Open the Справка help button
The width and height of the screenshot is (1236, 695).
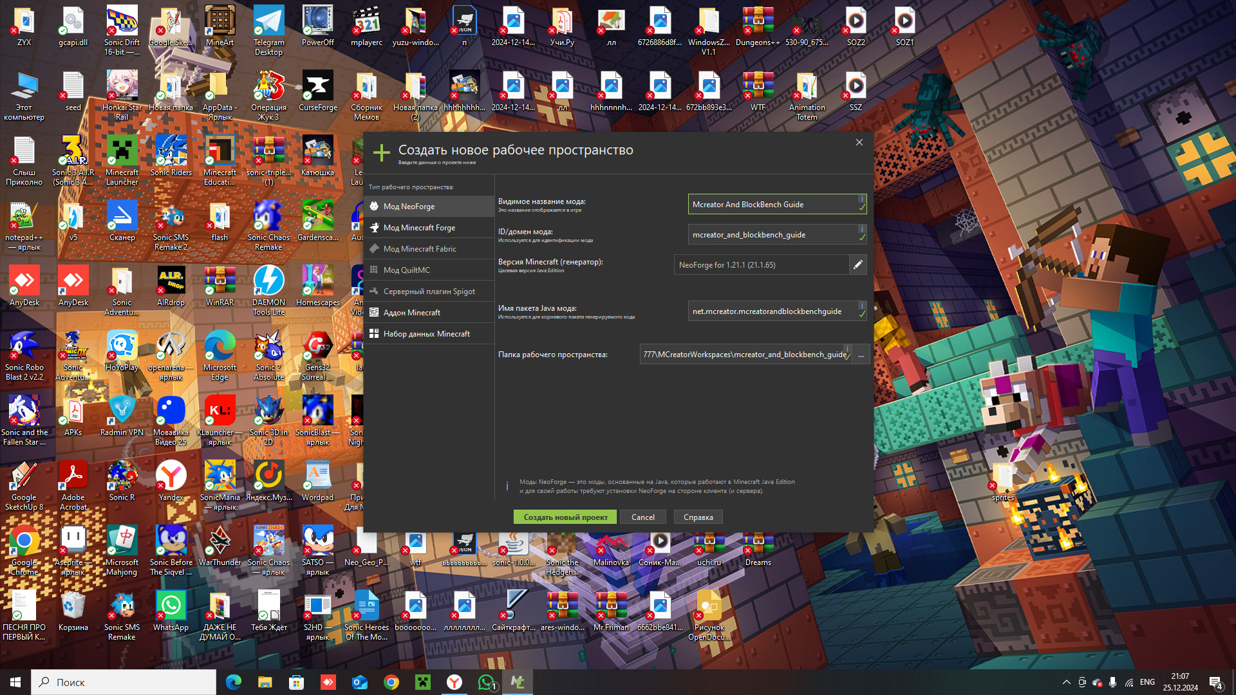pos(698,517)
